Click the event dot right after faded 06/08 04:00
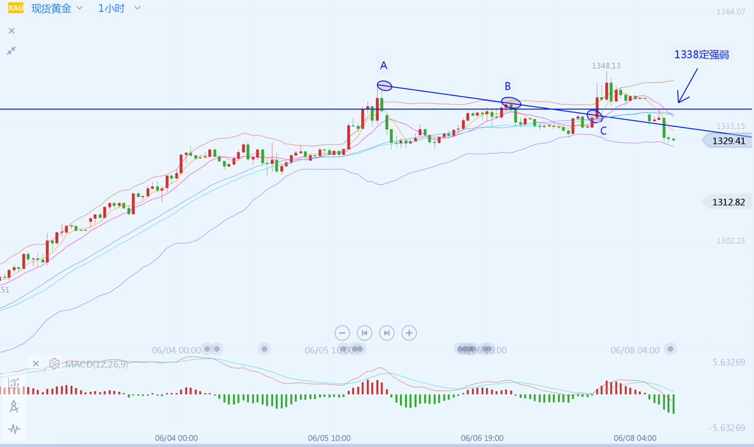Image resolution: width=754 pixels, height=447 pixels. tap(670, 349)
